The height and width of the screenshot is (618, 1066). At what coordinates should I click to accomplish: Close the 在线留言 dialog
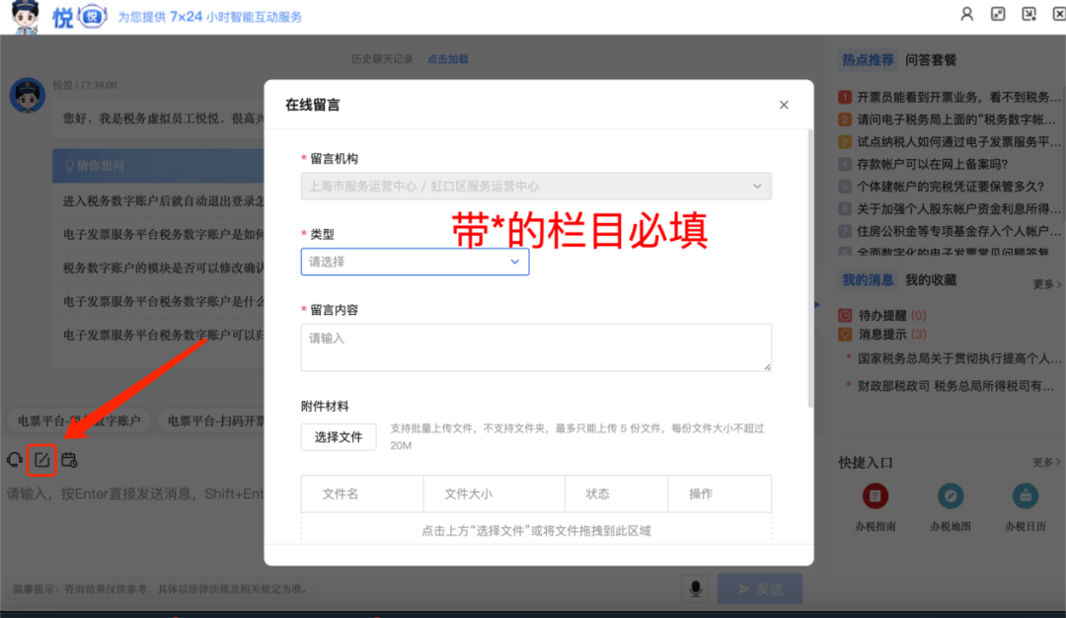click(x=784, y=105)
